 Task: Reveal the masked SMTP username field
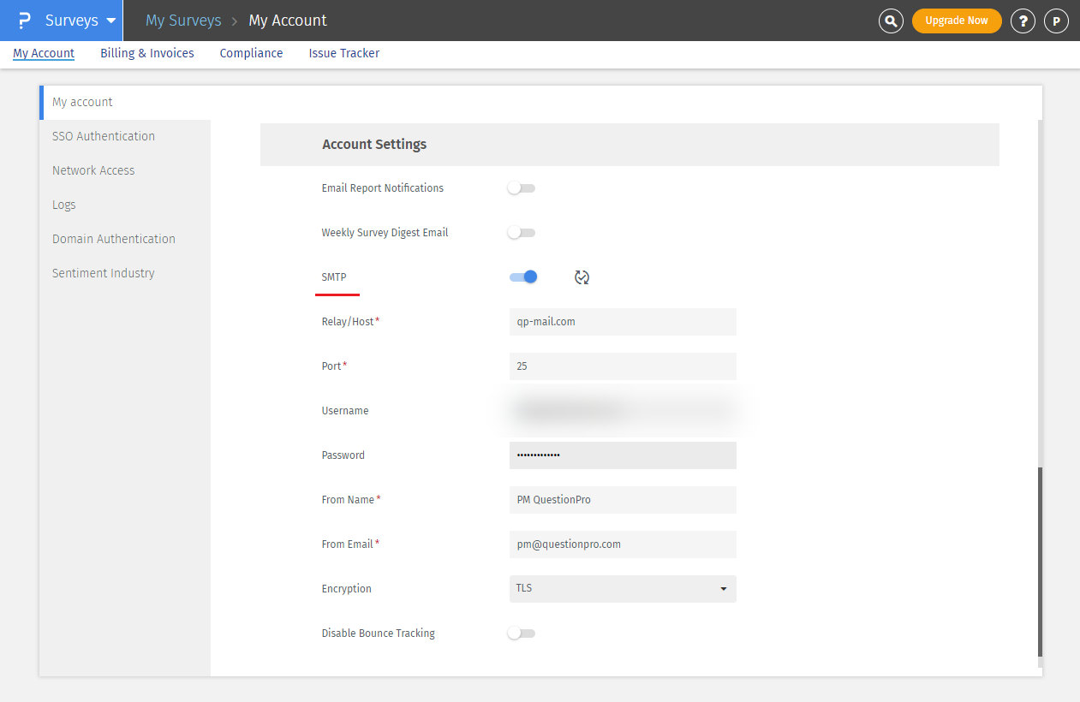[623, 410]
